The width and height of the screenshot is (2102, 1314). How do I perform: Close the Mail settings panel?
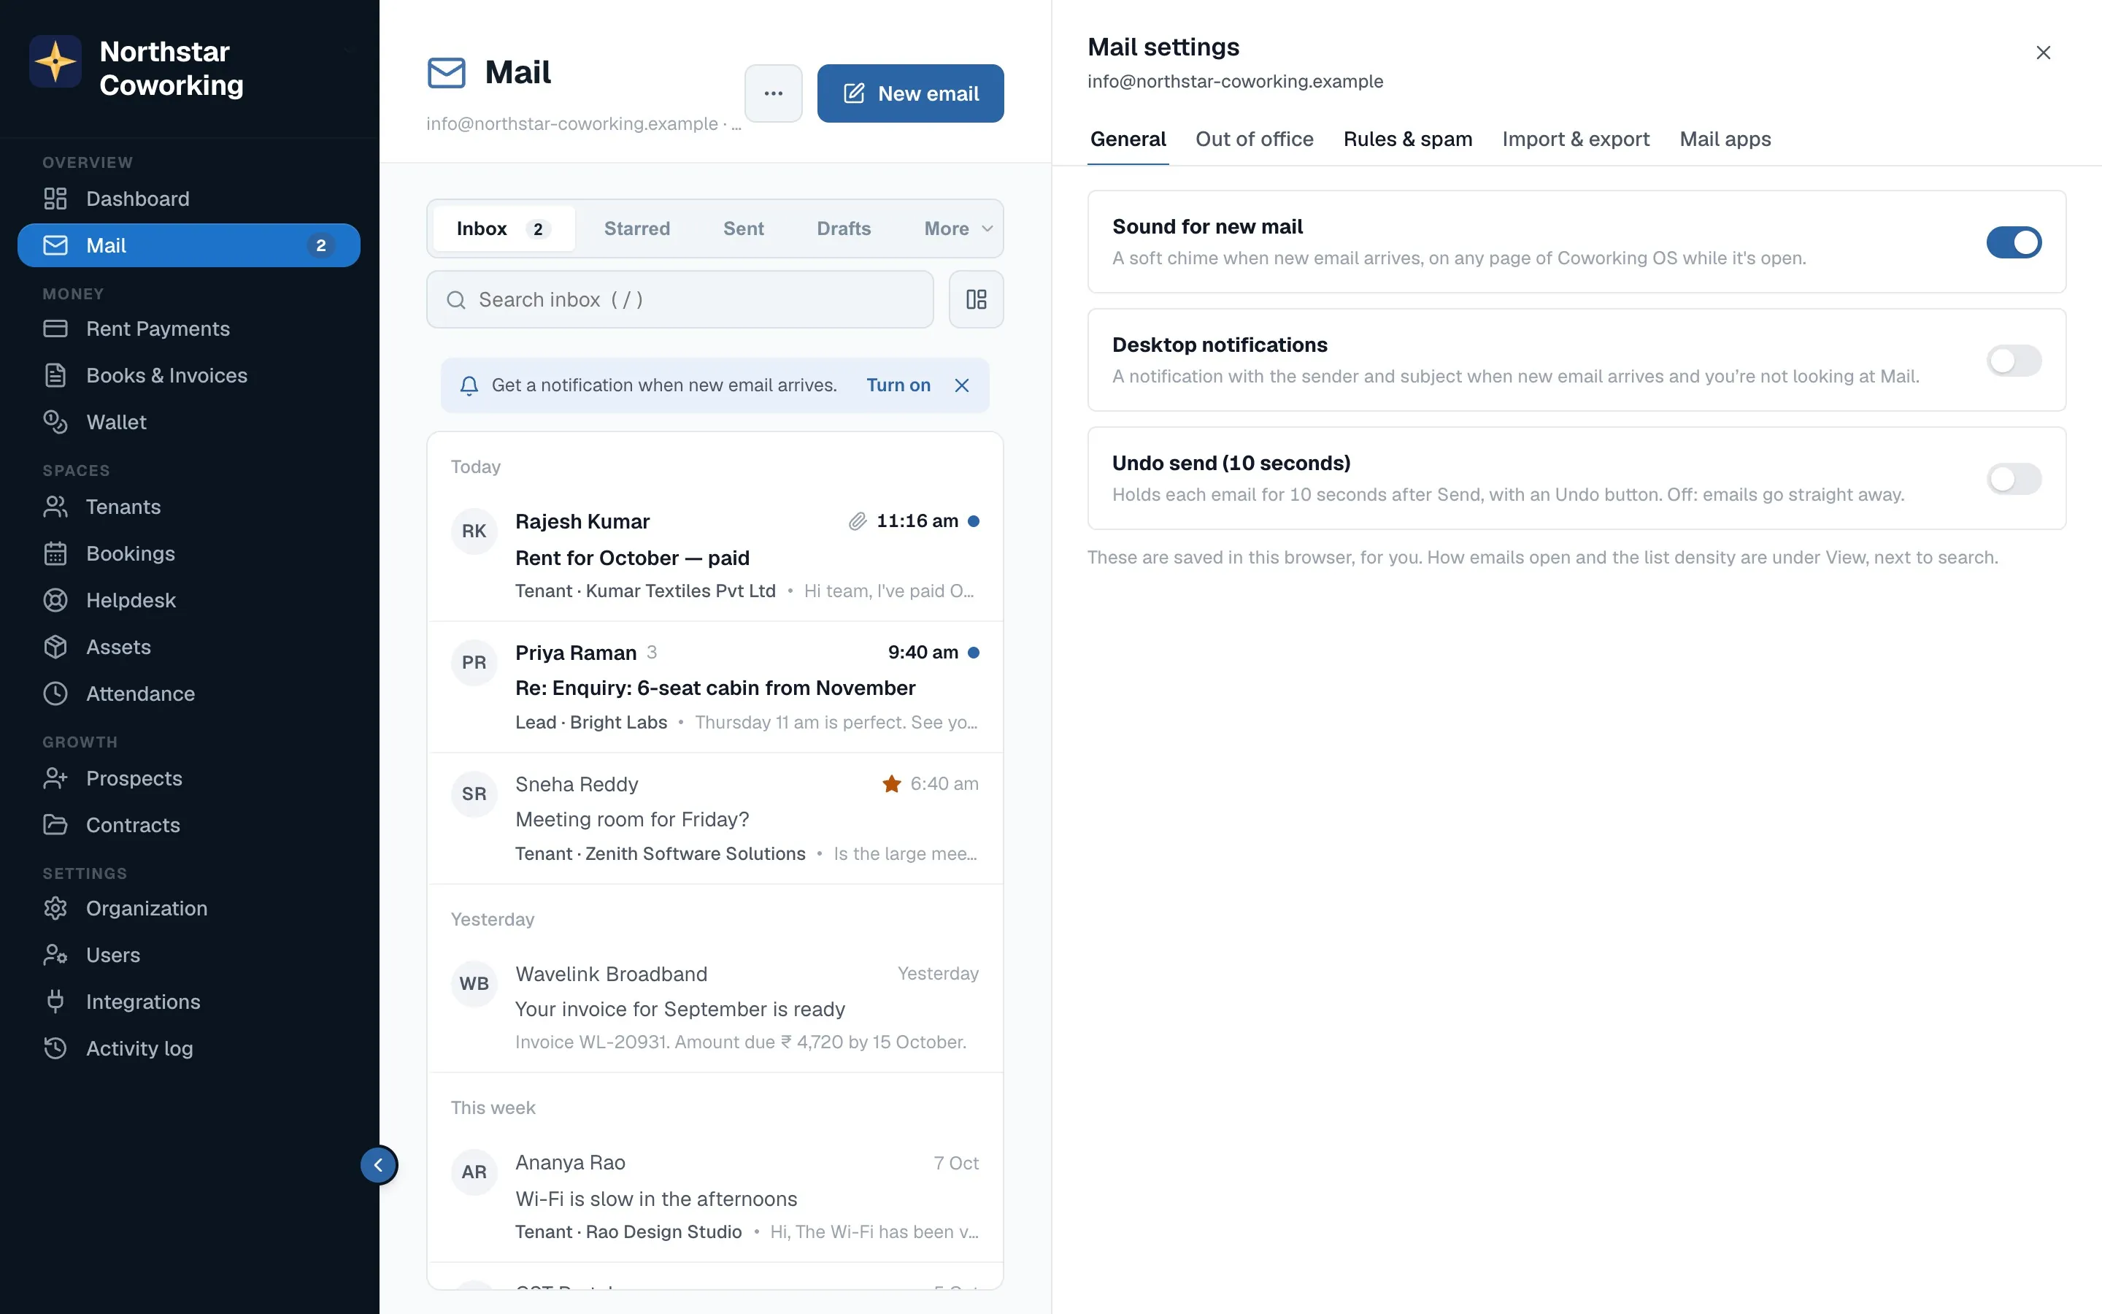2043,53
